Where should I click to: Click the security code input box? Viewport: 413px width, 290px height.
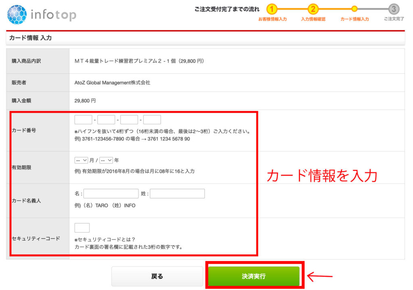(82, 228)
